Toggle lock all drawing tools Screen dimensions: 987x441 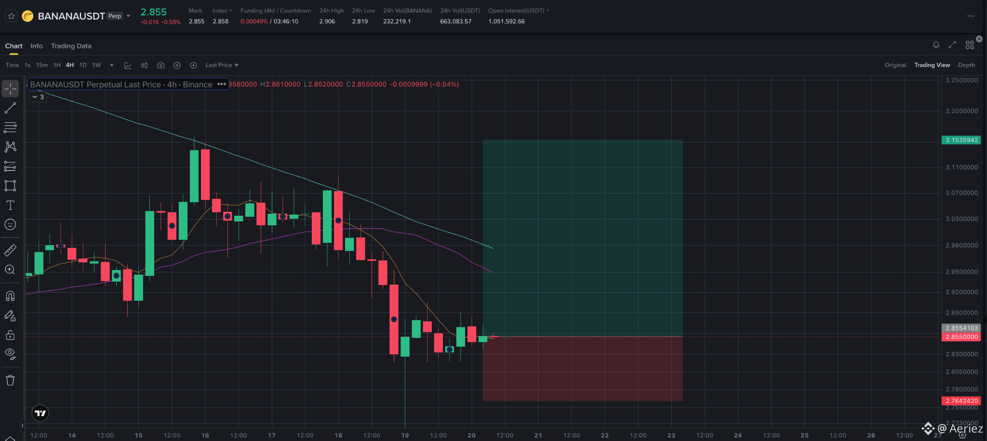pyautogui.click(x=10, y=335)
